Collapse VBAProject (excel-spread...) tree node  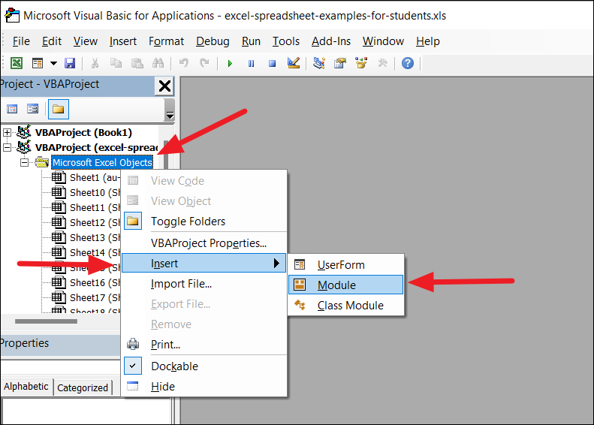(x=7, y=147)
